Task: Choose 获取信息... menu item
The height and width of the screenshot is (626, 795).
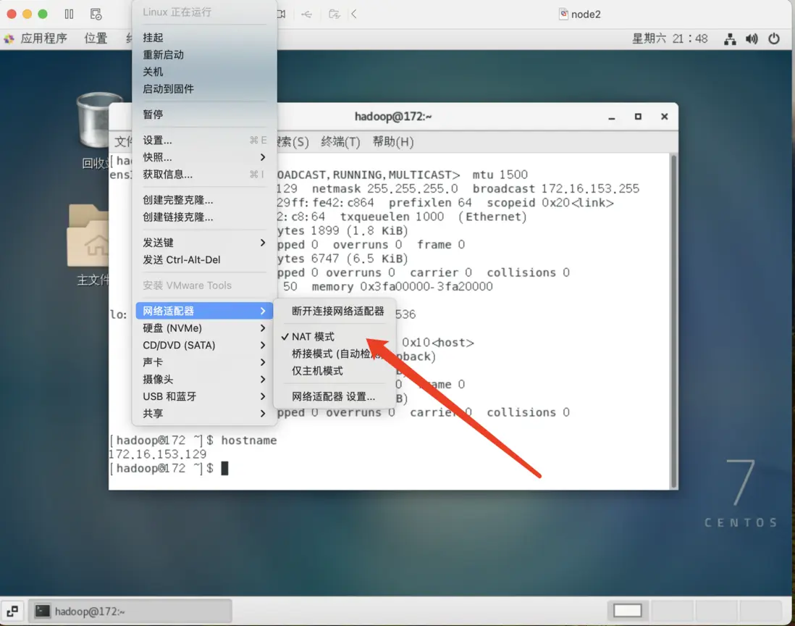Action: [204, 175]
